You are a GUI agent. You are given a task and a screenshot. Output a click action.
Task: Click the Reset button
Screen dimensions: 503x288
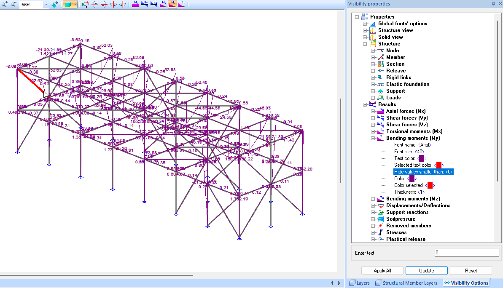coord(471,271)
